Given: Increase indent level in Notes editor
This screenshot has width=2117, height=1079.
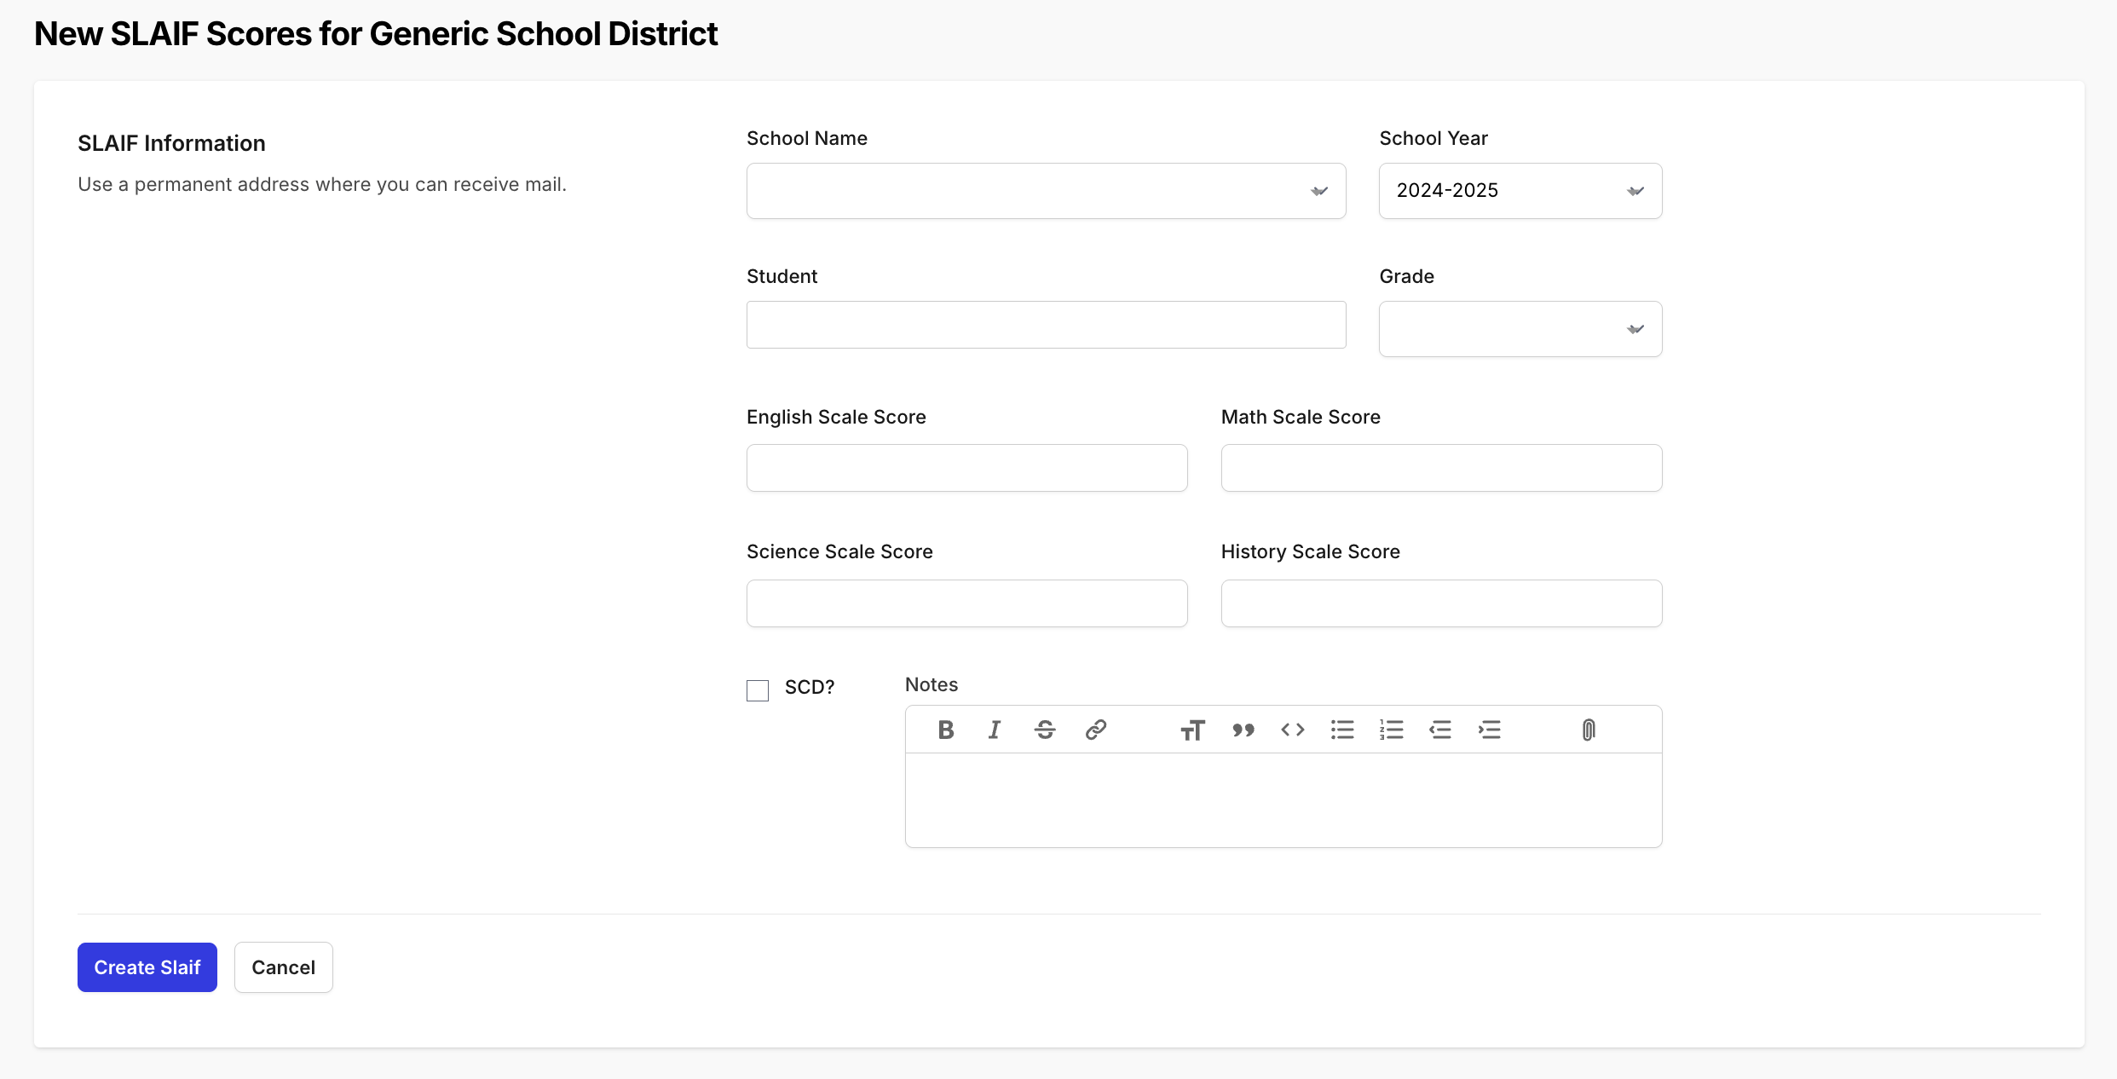Looking at the screenshot, I should [x=1489, y=730].
